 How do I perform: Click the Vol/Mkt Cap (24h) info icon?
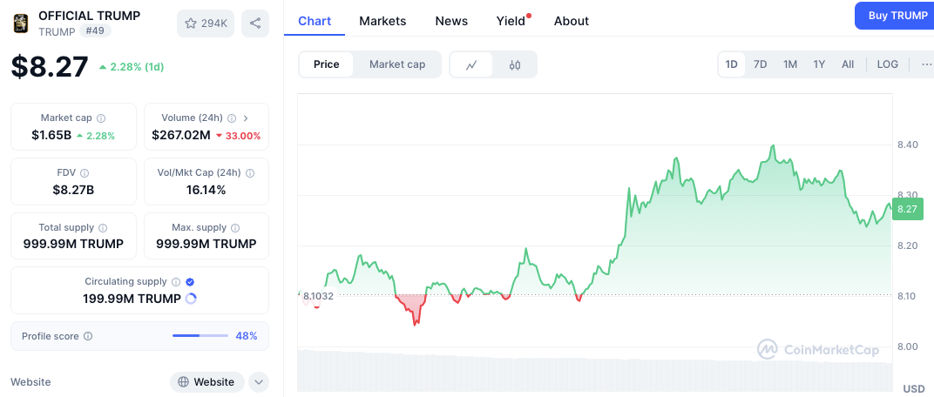[x=249, y=172]
